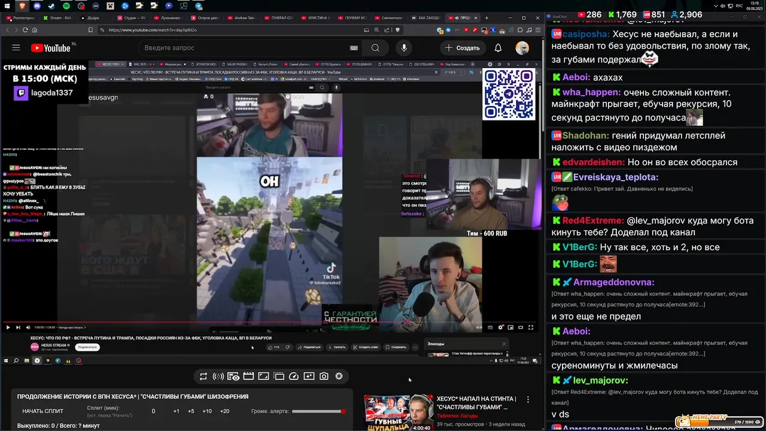Go back in the browser
This screenshot has width=766, height=431.
(x=8, y=30)
